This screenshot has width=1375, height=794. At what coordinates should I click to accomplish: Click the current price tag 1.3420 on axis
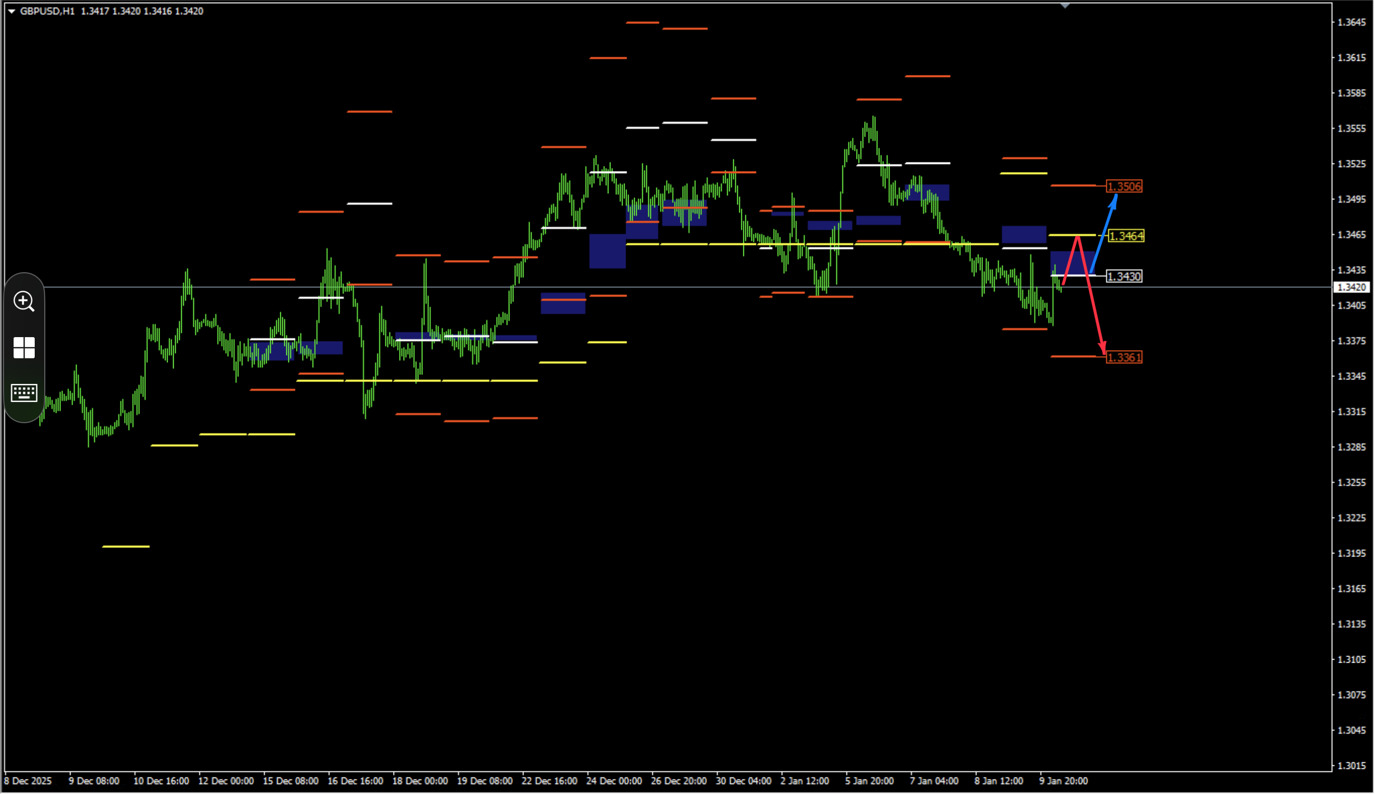[x=1351, y=287]
